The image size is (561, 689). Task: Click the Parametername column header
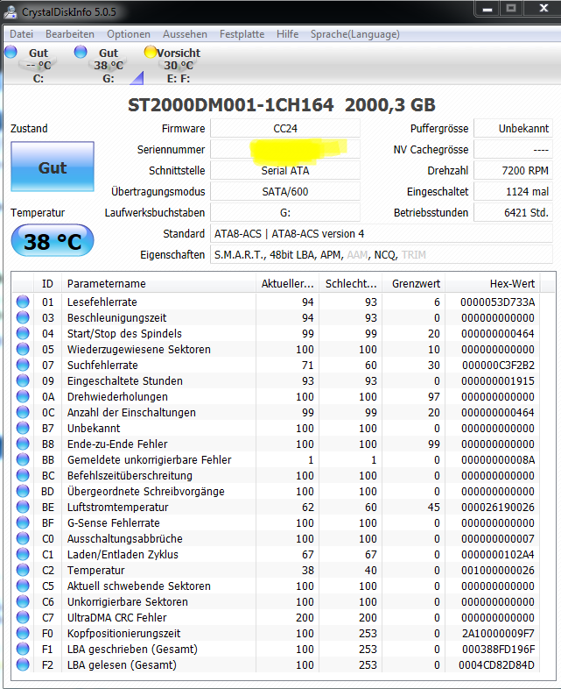158,284
